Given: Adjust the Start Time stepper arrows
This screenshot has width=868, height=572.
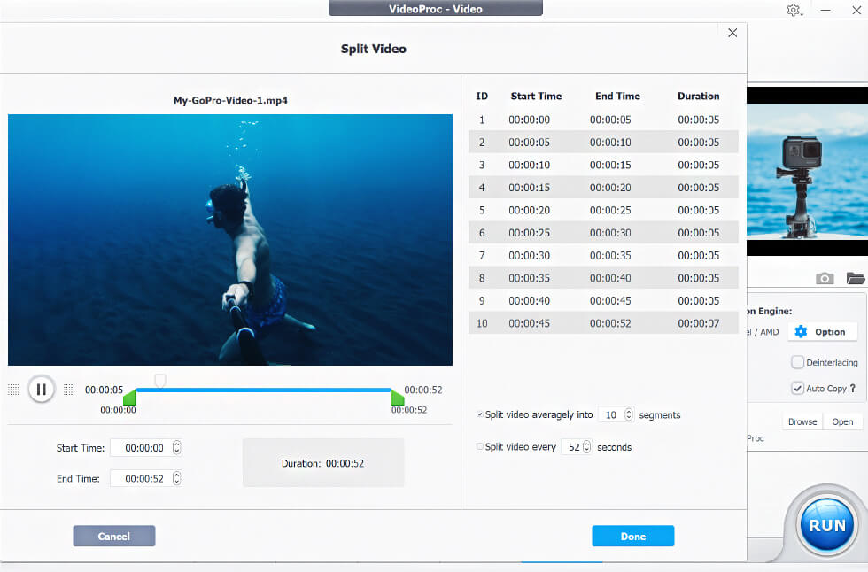Looking at the screenshot, I should 176,447.
